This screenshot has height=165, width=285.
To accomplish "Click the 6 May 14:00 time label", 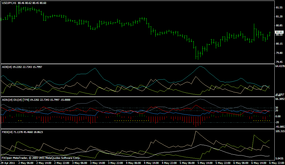I will coord(259,163).
